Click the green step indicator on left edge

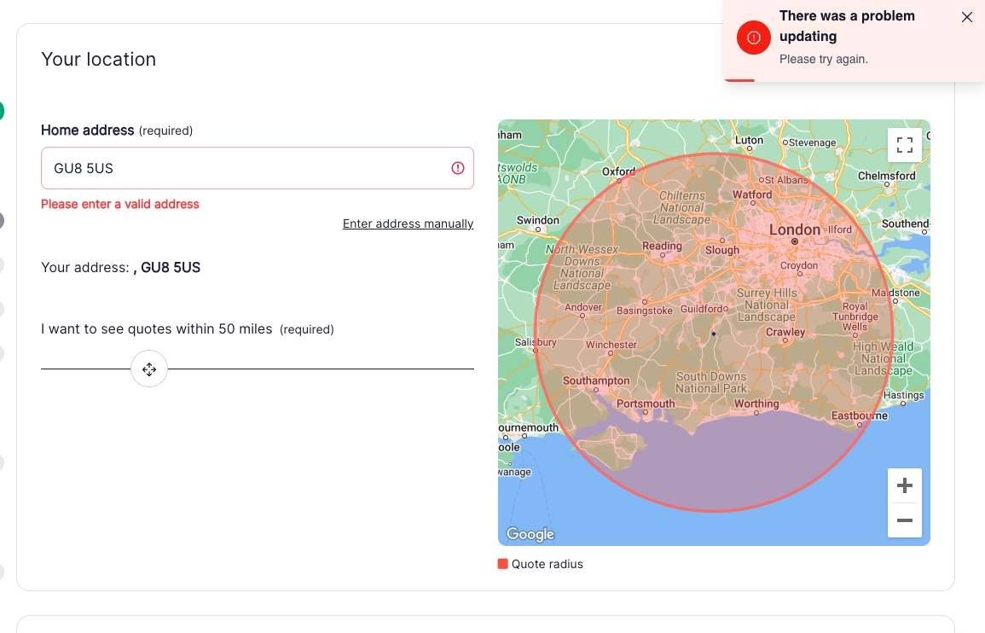[x=1, y=111]
